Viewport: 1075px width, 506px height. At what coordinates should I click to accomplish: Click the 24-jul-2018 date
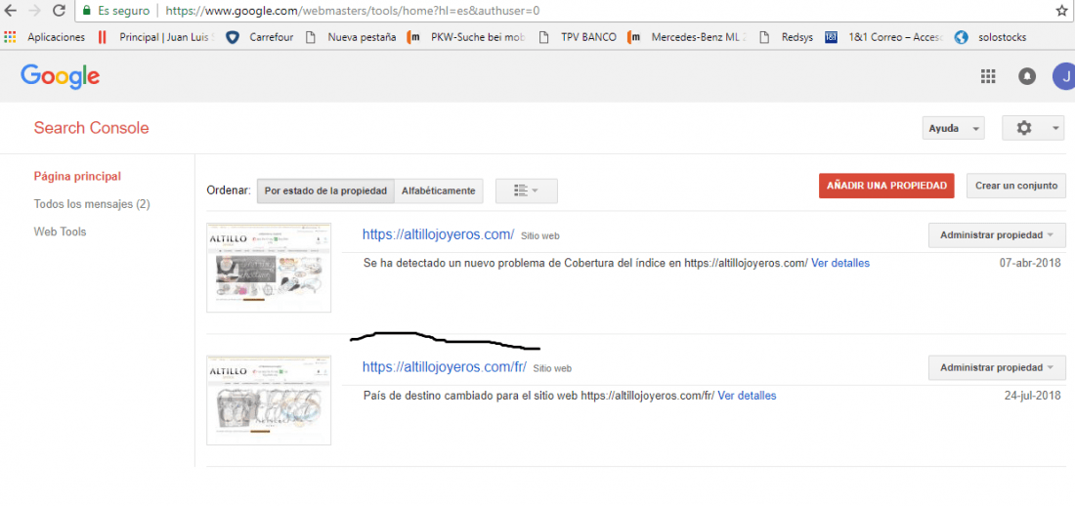click(x=1033, y=396)
